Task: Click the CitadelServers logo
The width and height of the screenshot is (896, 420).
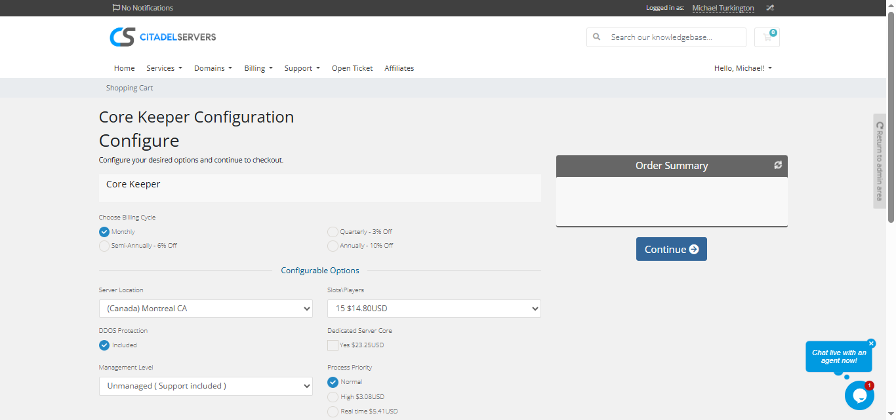Action: click(163, 37)
